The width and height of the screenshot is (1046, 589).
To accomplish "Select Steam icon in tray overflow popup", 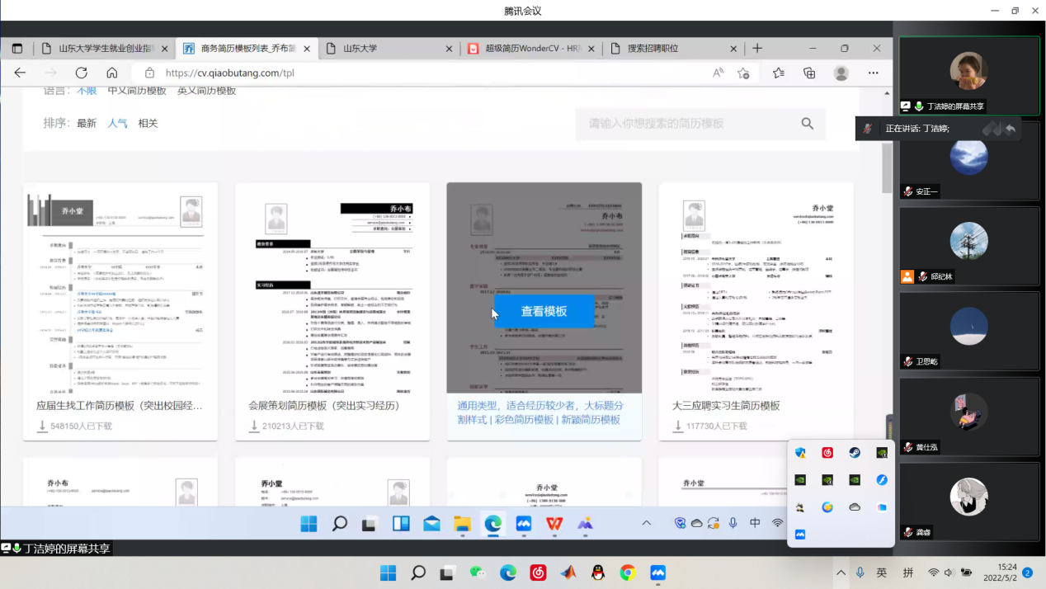I will point(855,452).
